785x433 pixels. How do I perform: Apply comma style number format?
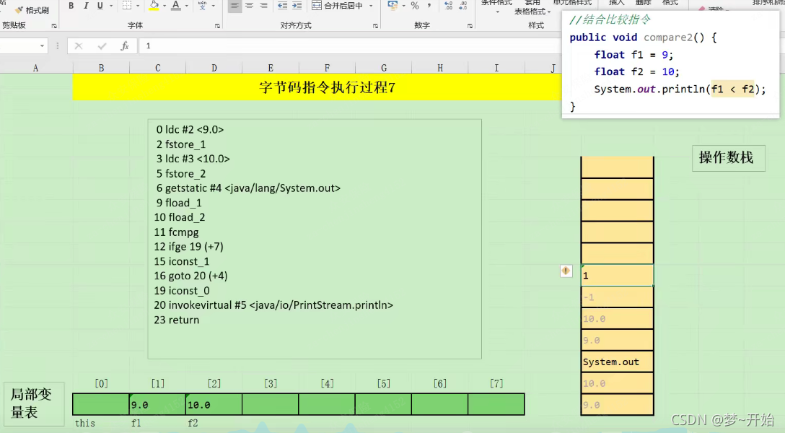tap(429, 6)
